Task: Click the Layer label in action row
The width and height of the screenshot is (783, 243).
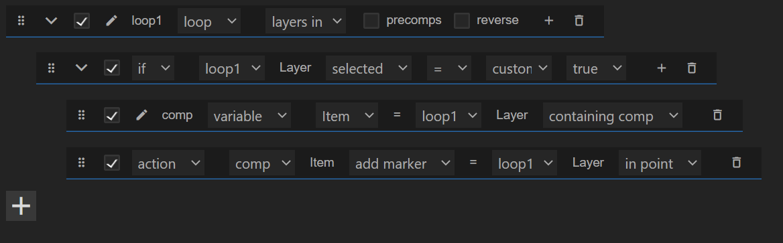Action: [x=588, y=163]
